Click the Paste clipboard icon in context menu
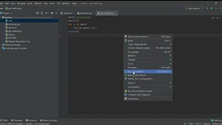 (x=126, y=41)
